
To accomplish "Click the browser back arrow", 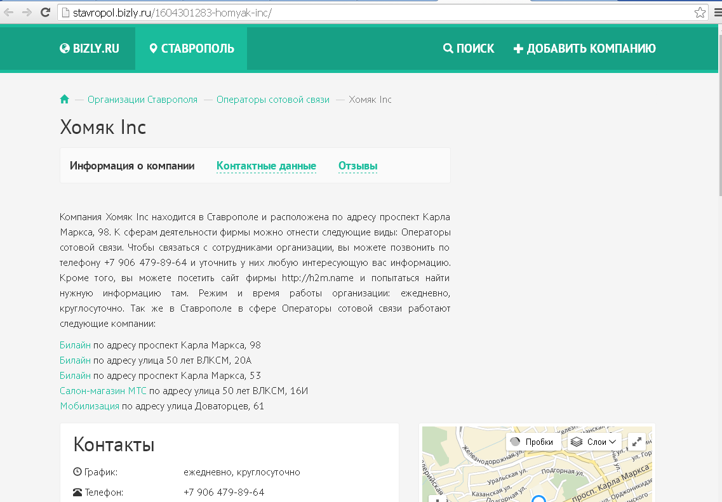I will pyautogui.click(x=9, y=13).
